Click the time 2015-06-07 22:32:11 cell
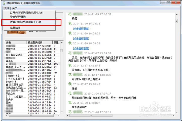 40,46
